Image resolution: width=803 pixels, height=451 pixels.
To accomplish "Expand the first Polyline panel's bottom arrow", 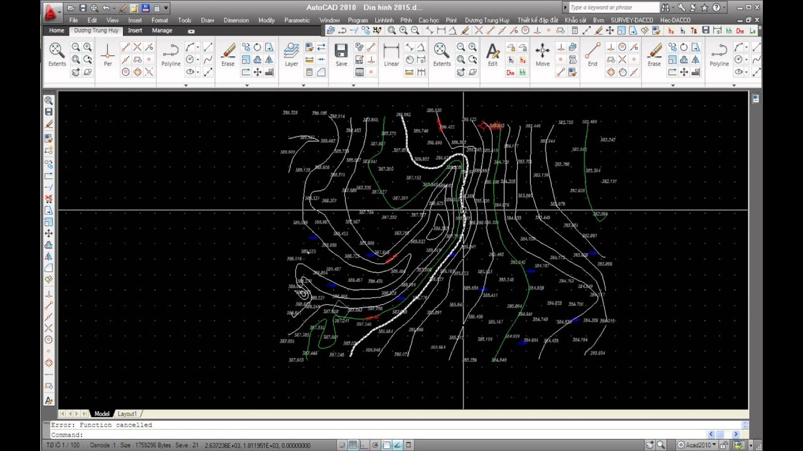I will pyautogui.click(x=186, y=85).
